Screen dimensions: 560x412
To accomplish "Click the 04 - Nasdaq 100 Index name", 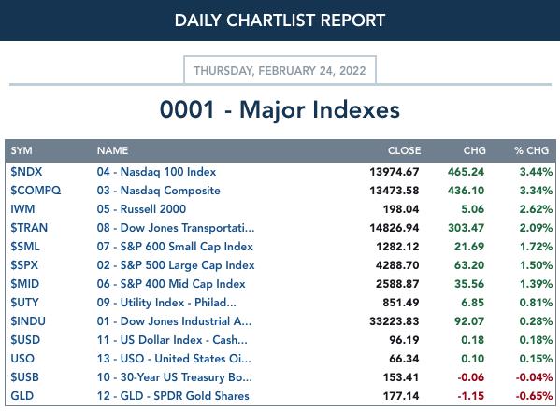I will pyautogui.click(x=156, y=172).
